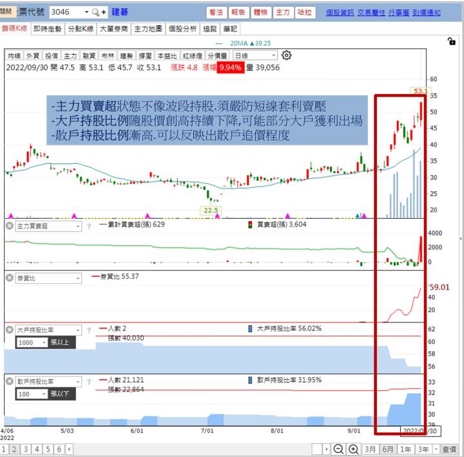Open the 散戶持股比率 indicator dropdown
Viewport: 464px width, 457px height.
click(48, 382)
